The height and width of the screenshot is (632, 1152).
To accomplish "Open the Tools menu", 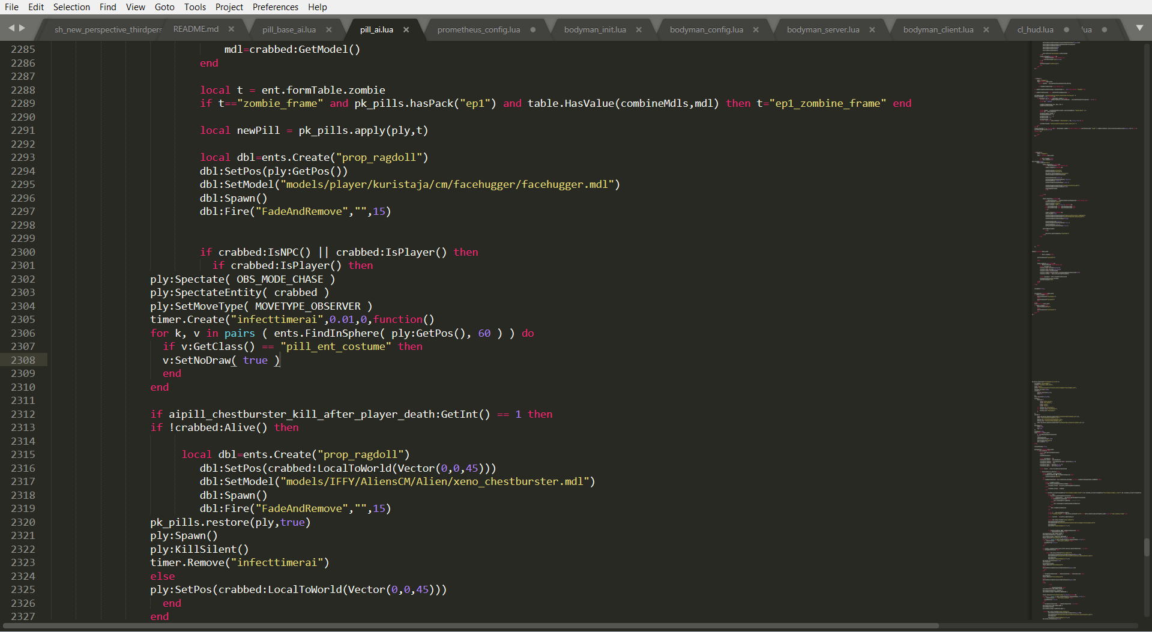I will point(195,7).
